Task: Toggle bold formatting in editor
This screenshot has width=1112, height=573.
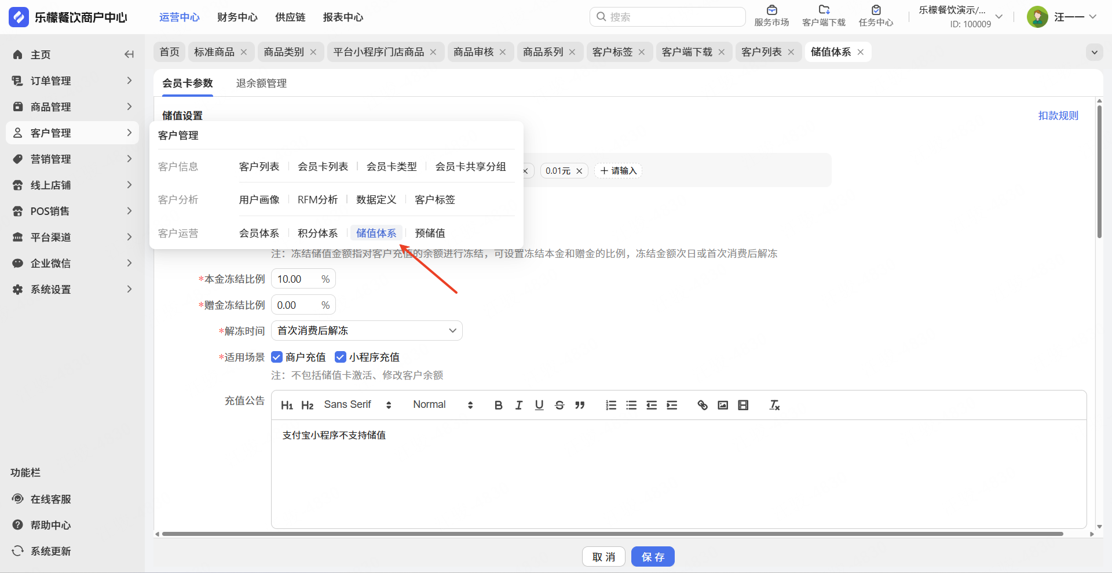Action: 498,405
